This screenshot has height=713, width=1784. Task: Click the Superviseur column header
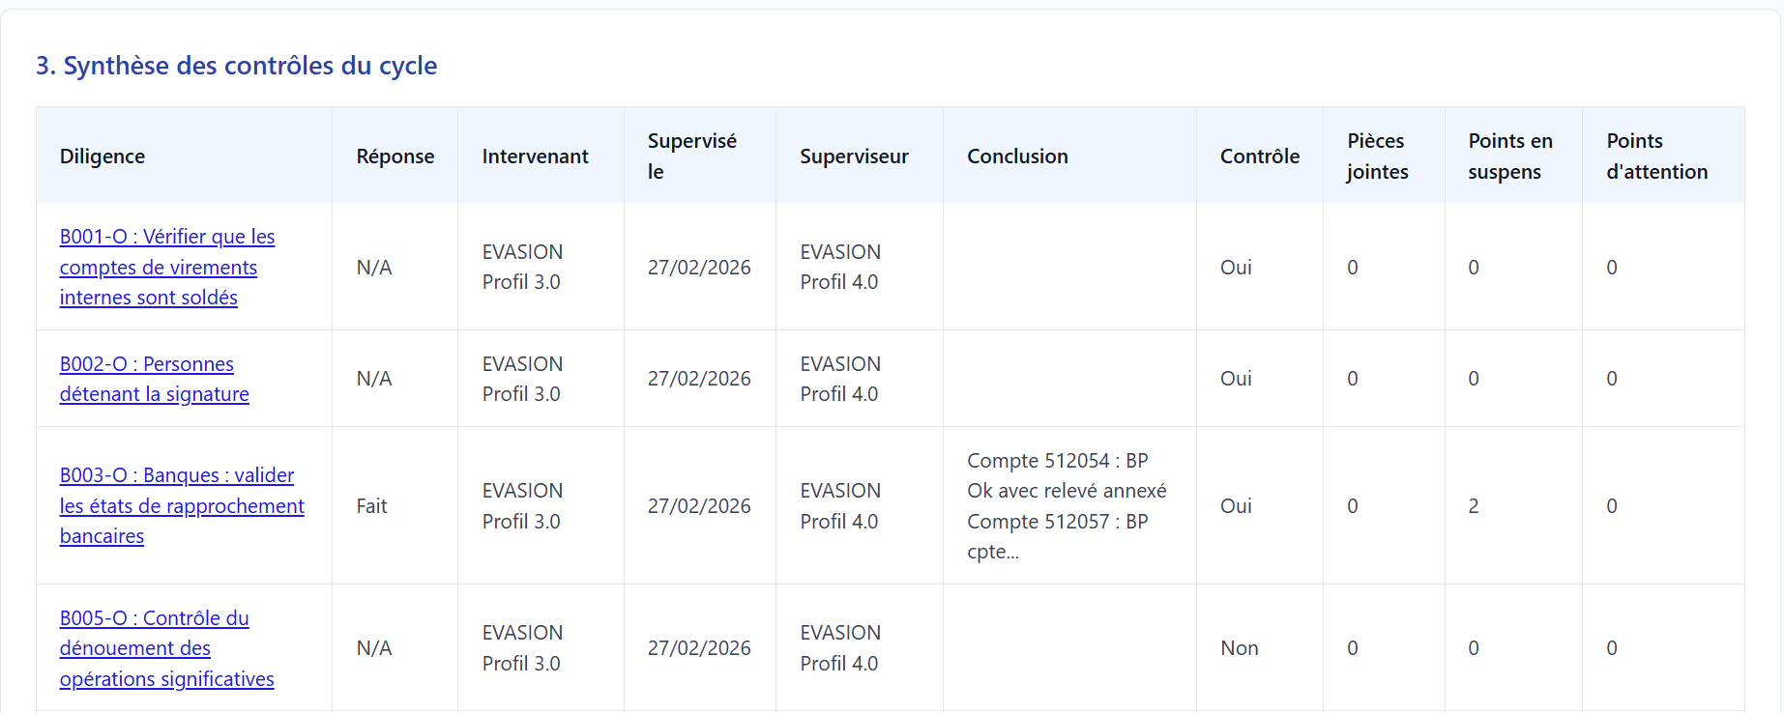[855, 157]
